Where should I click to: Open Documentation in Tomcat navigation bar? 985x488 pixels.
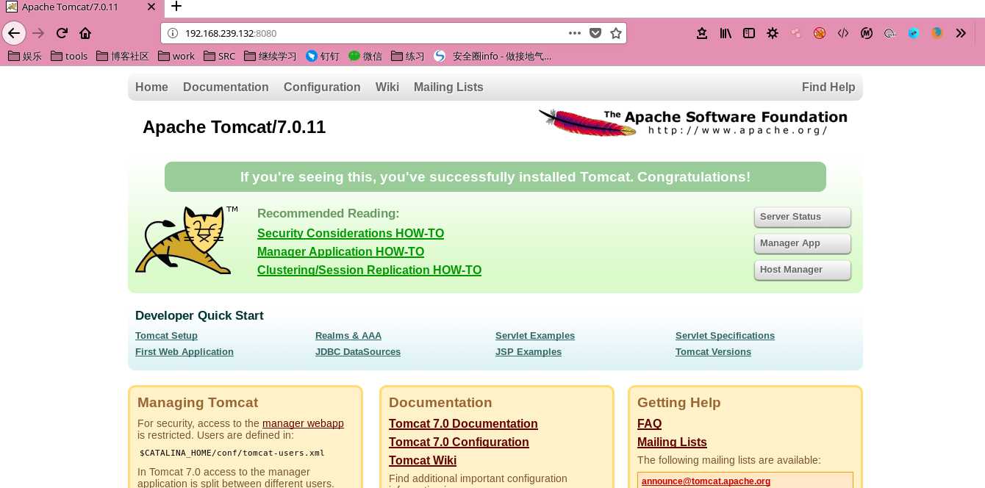226,87
